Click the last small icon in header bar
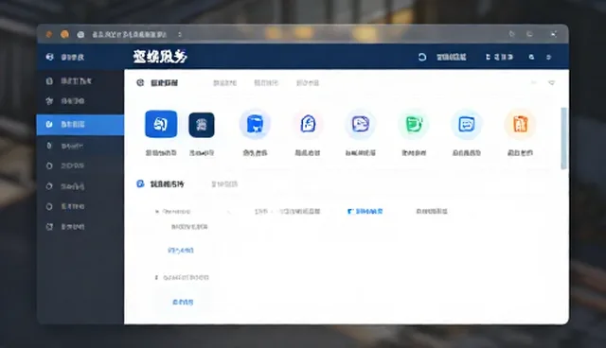The height and width of the screenshot is (348, 606). coord(548,57)
